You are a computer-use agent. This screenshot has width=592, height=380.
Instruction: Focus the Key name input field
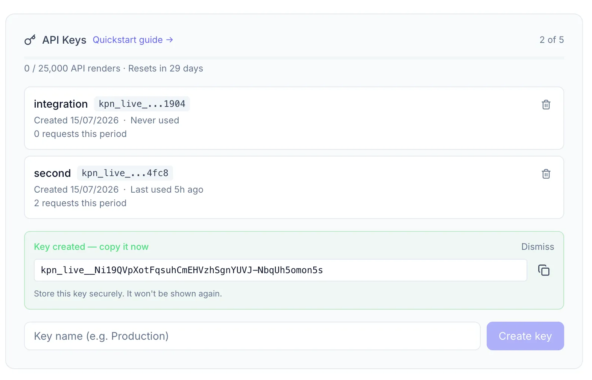[x=252, y=336]
